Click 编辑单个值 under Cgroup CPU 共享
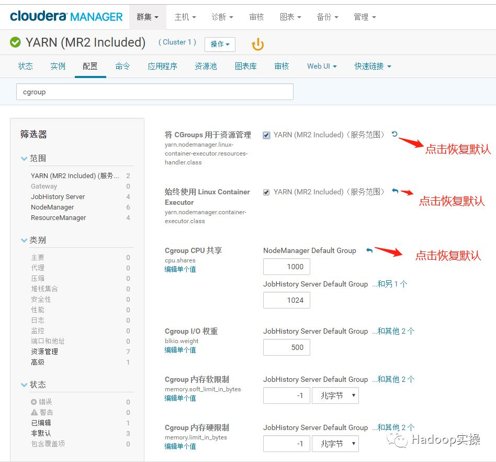Screen dimensions: 496x462 181,269
